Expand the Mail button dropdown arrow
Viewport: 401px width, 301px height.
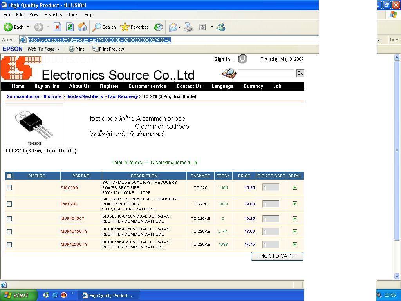click(179, 27)
